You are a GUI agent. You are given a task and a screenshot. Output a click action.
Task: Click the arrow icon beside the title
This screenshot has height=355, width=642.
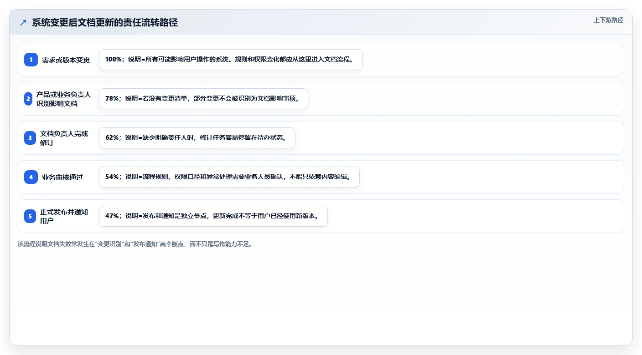(x=23, y=23)
